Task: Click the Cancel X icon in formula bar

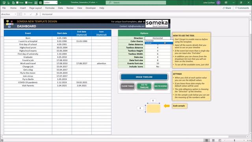Action: 25,14
